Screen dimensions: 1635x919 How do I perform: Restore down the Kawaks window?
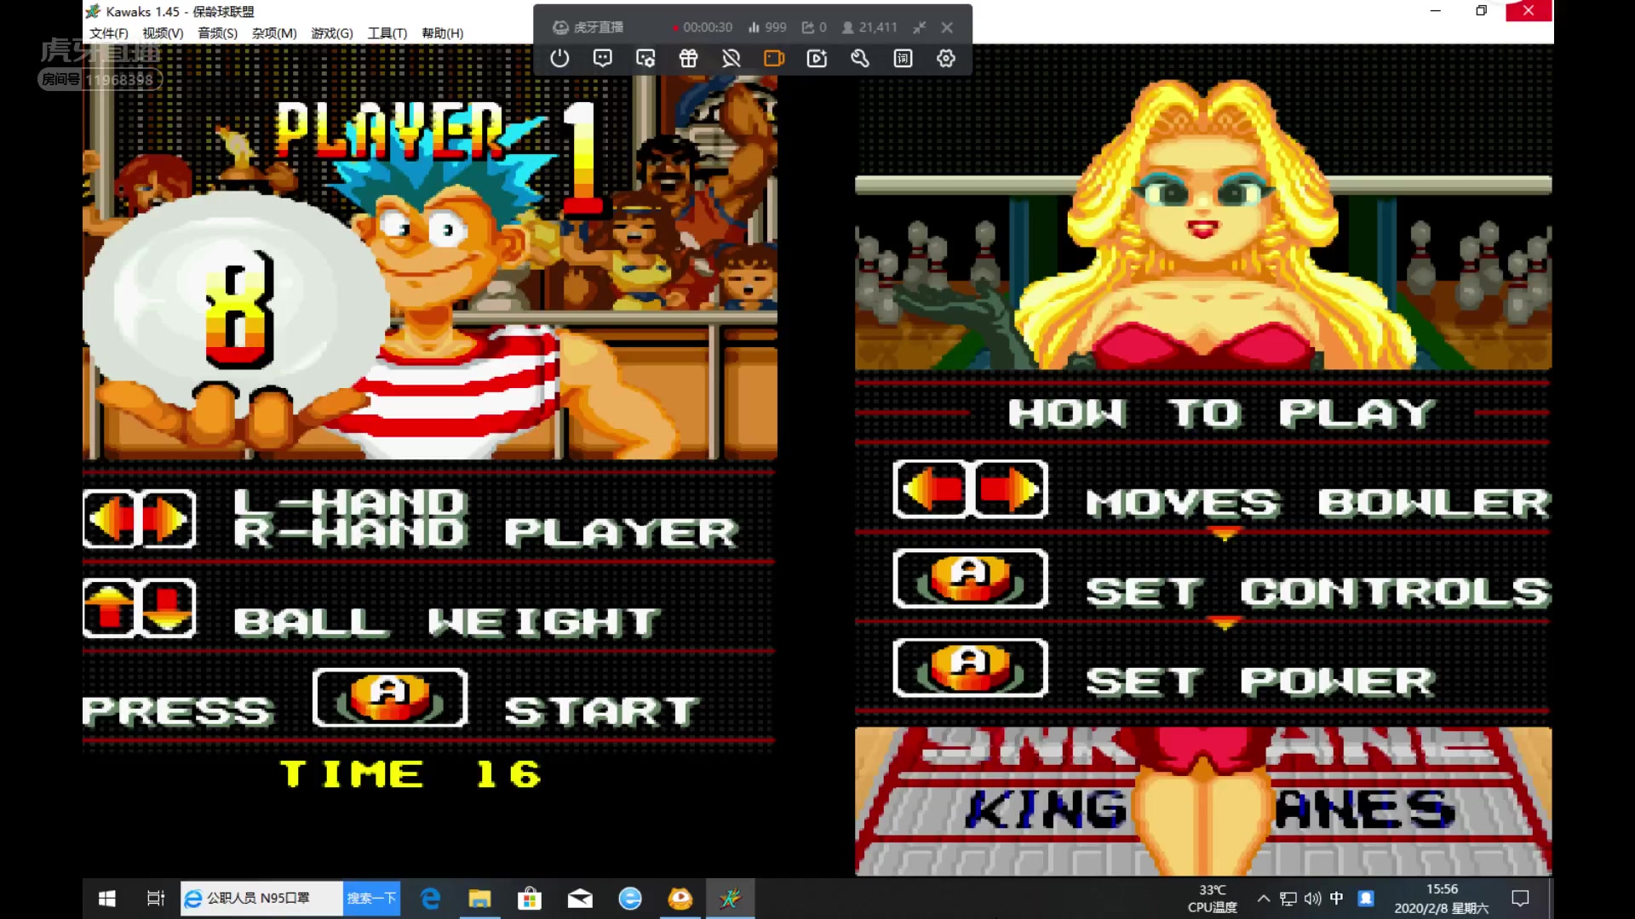1481,11
